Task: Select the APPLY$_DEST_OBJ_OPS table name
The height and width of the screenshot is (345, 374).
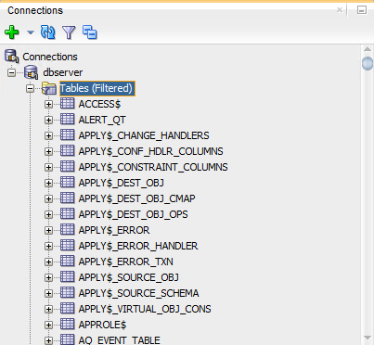Action: coord(133,214)
